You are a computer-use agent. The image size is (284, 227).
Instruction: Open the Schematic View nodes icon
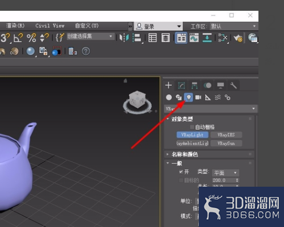223,37
